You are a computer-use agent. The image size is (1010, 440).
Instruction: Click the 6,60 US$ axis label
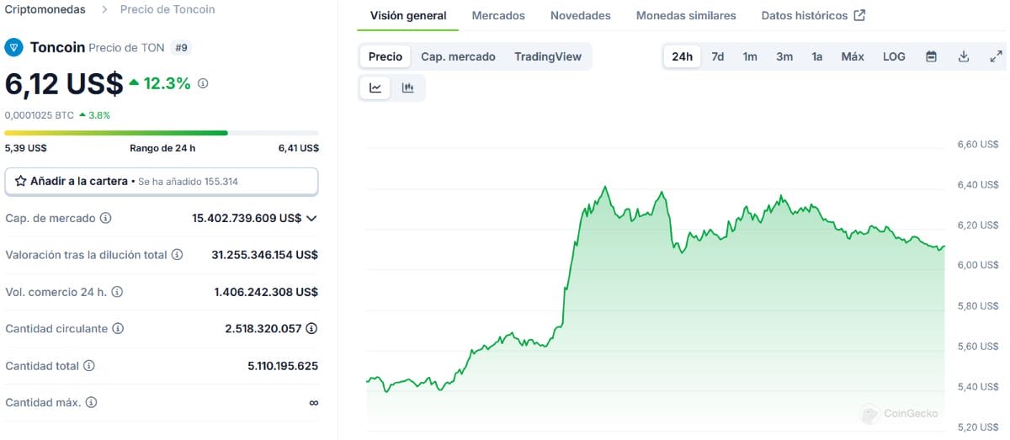[978, 145]
